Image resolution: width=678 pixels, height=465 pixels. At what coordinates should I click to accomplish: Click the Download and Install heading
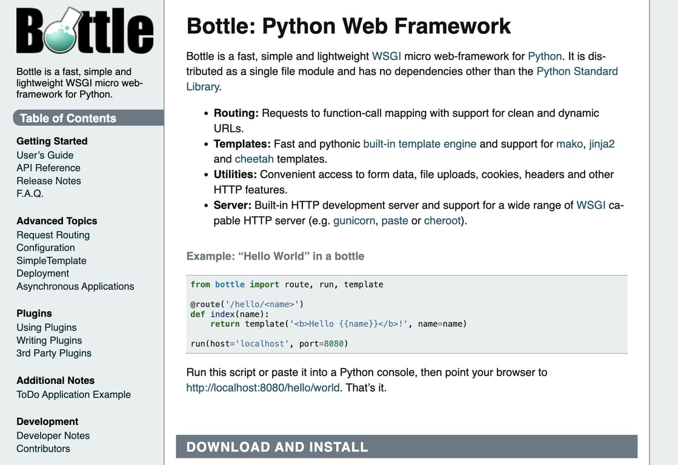point(407,446)
